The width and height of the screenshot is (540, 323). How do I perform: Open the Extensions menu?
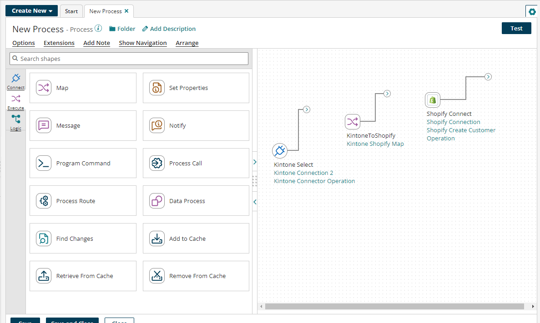[59, 43]
